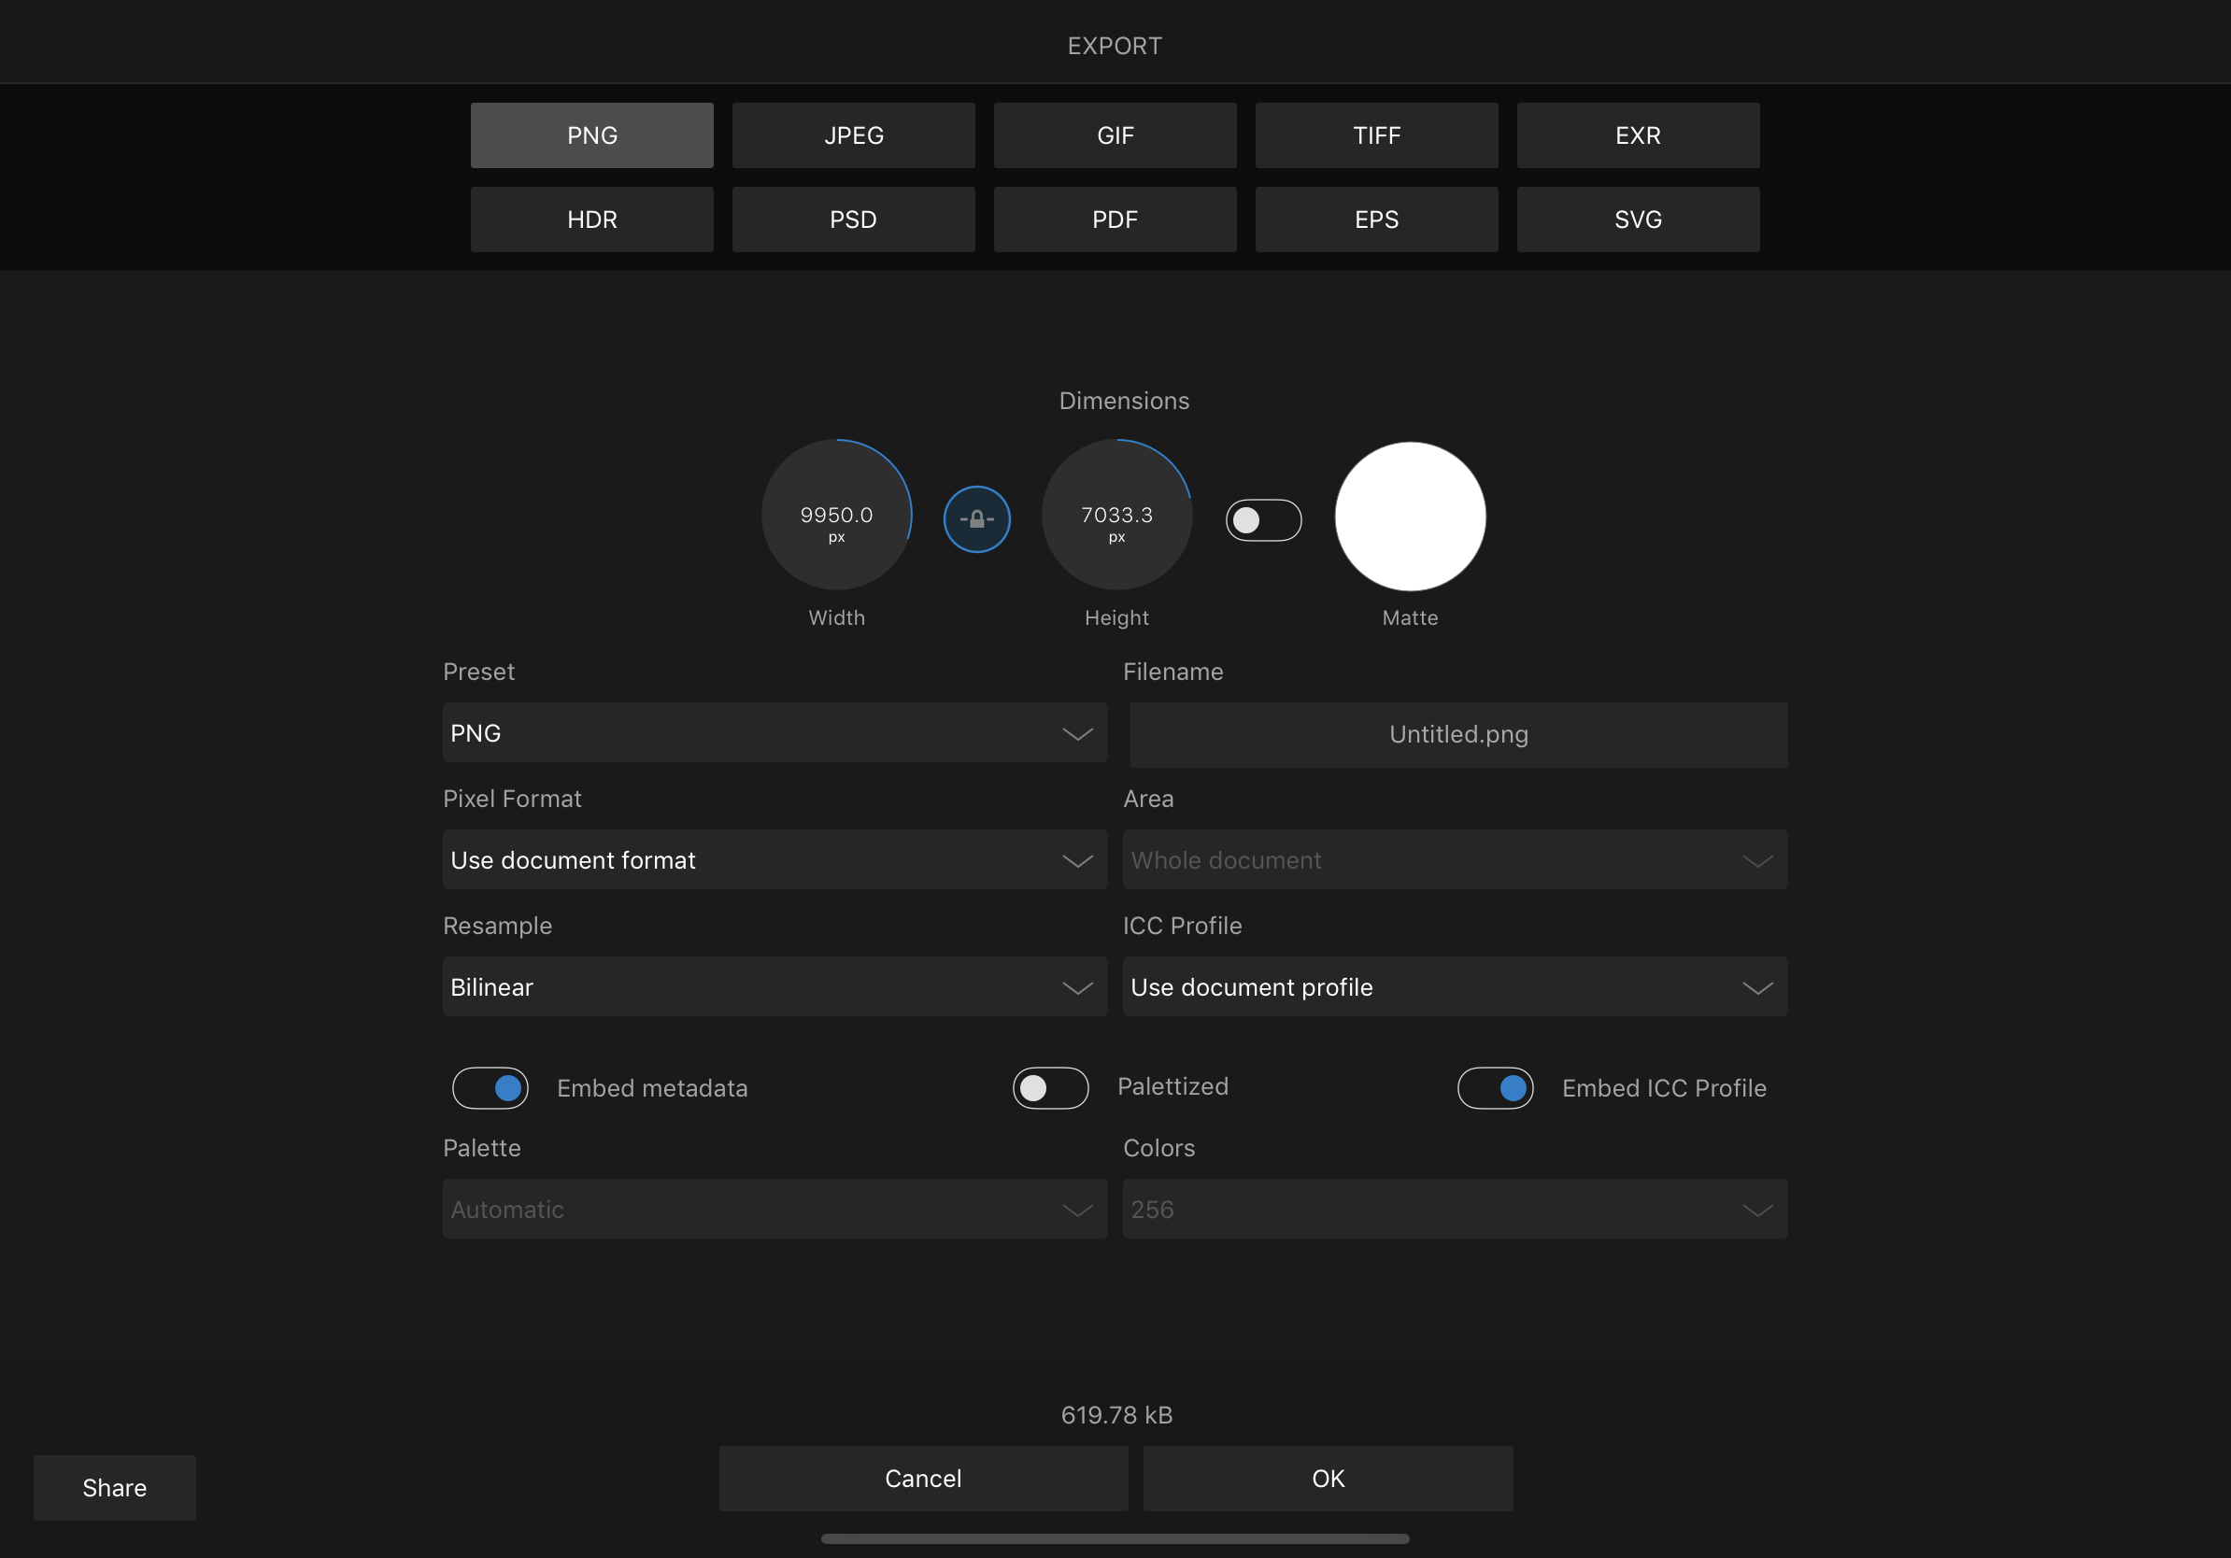The width and height of the screenshot is (2231, 1558).
Task: Confirm export with OK button
Action: [x=1328, y=1479]
